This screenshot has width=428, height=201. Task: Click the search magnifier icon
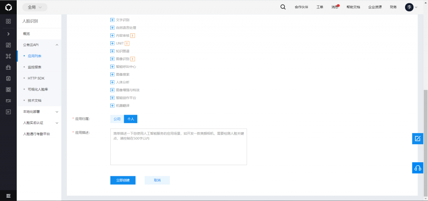[x=283, y=7]
